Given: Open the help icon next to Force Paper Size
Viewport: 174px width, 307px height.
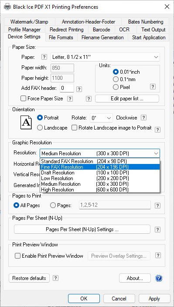Looking at the screenshot, I should [70, 99].
